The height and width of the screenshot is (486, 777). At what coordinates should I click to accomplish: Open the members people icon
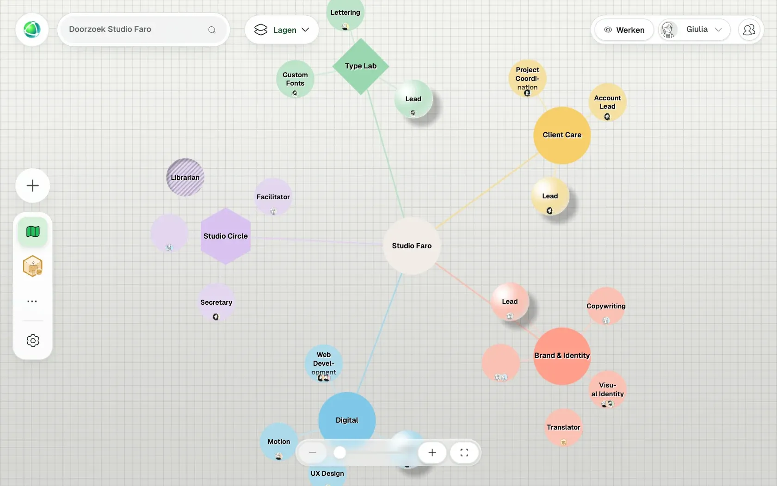click(749, 30)
